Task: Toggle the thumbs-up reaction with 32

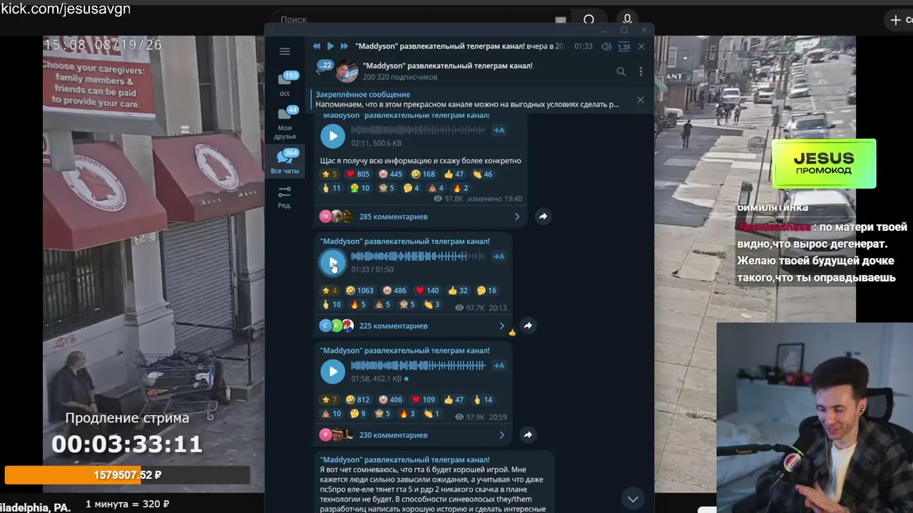Action: click(x=458, y=290)
